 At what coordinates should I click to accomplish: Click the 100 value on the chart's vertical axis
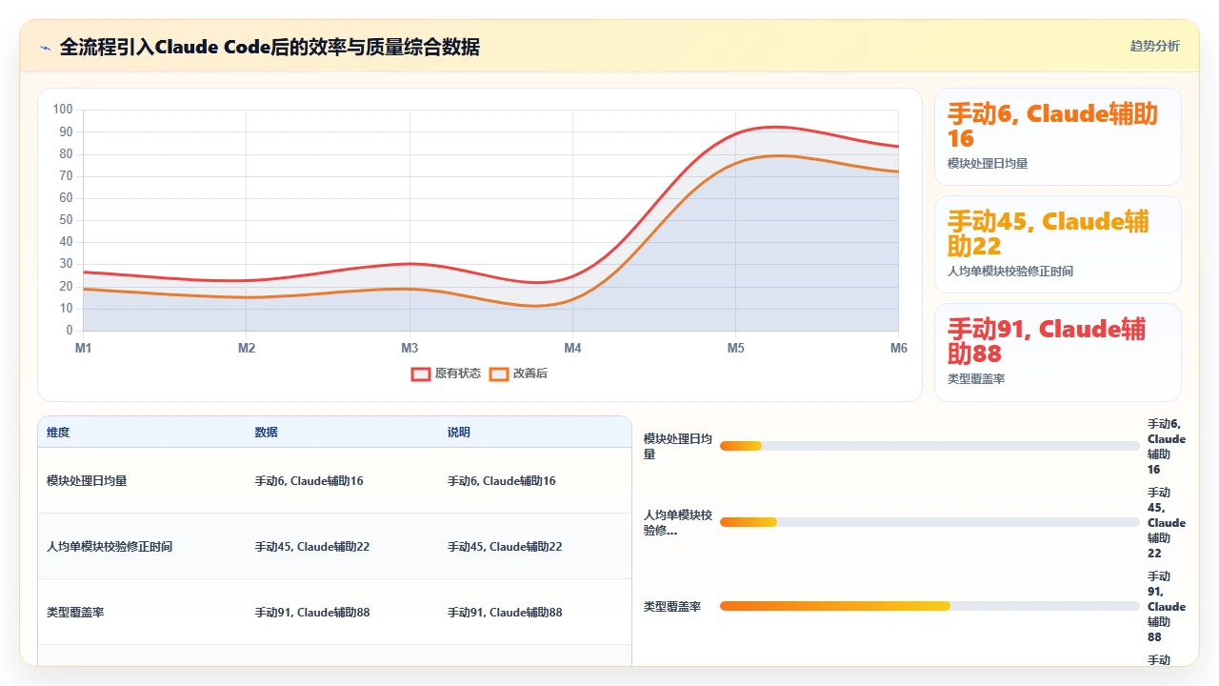[x=63, y=110]
